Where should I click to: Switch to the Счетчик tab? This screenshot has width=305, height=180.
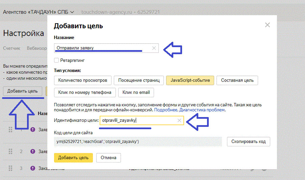11,48
